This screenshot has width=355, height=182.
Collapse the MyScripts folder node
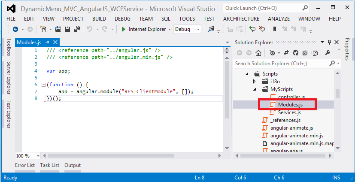tap(255, 89)
